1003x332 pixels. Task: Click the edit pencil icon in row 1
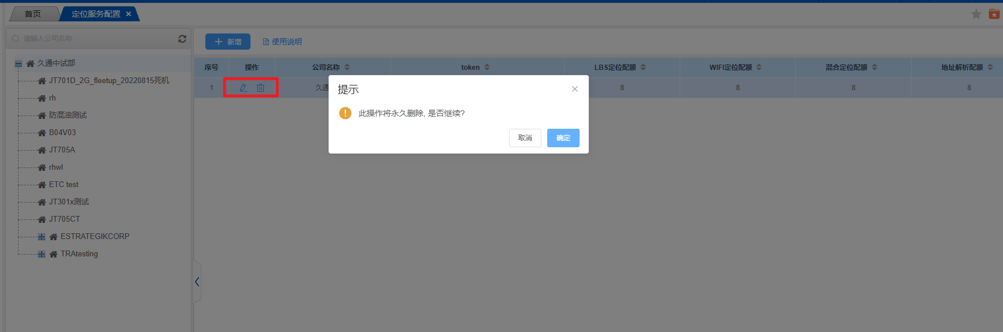[x=244, y=88]
